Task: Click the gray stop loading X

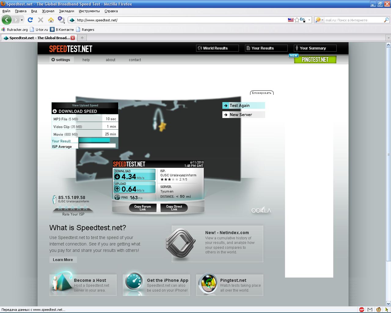Action: [40, 20]
